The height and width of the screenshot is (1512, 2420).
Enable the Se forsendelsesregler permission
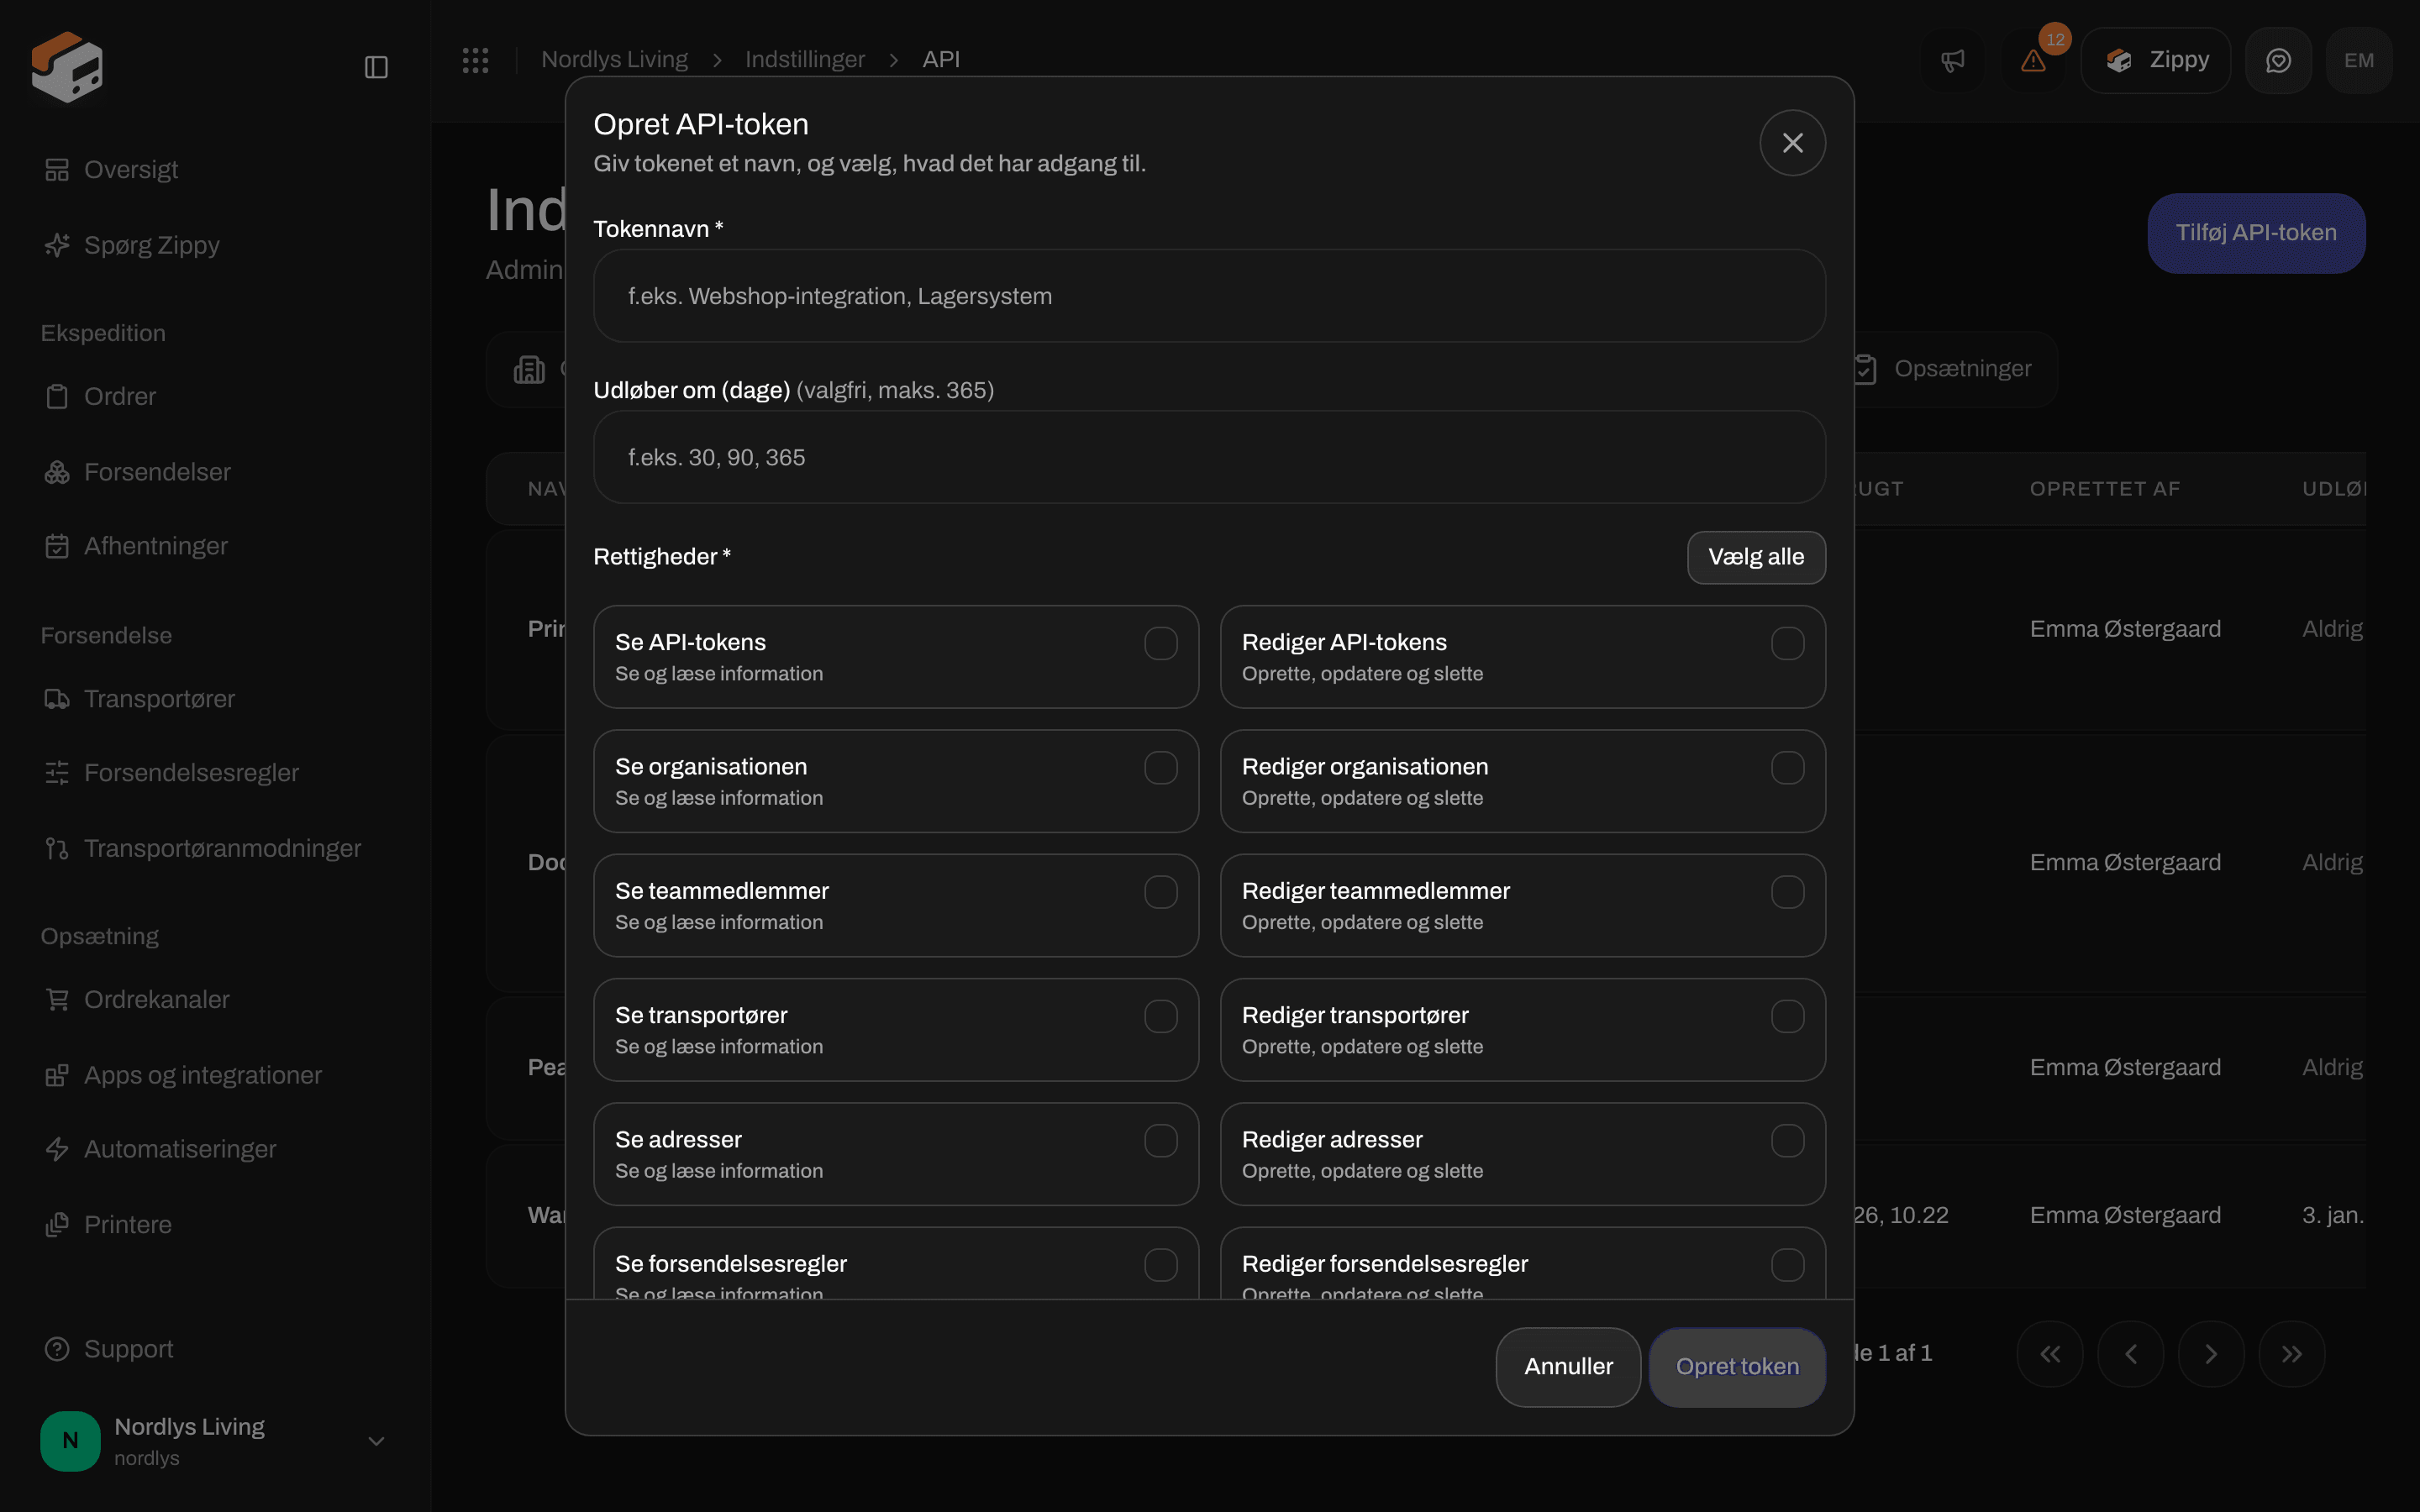(1160, 1265)
